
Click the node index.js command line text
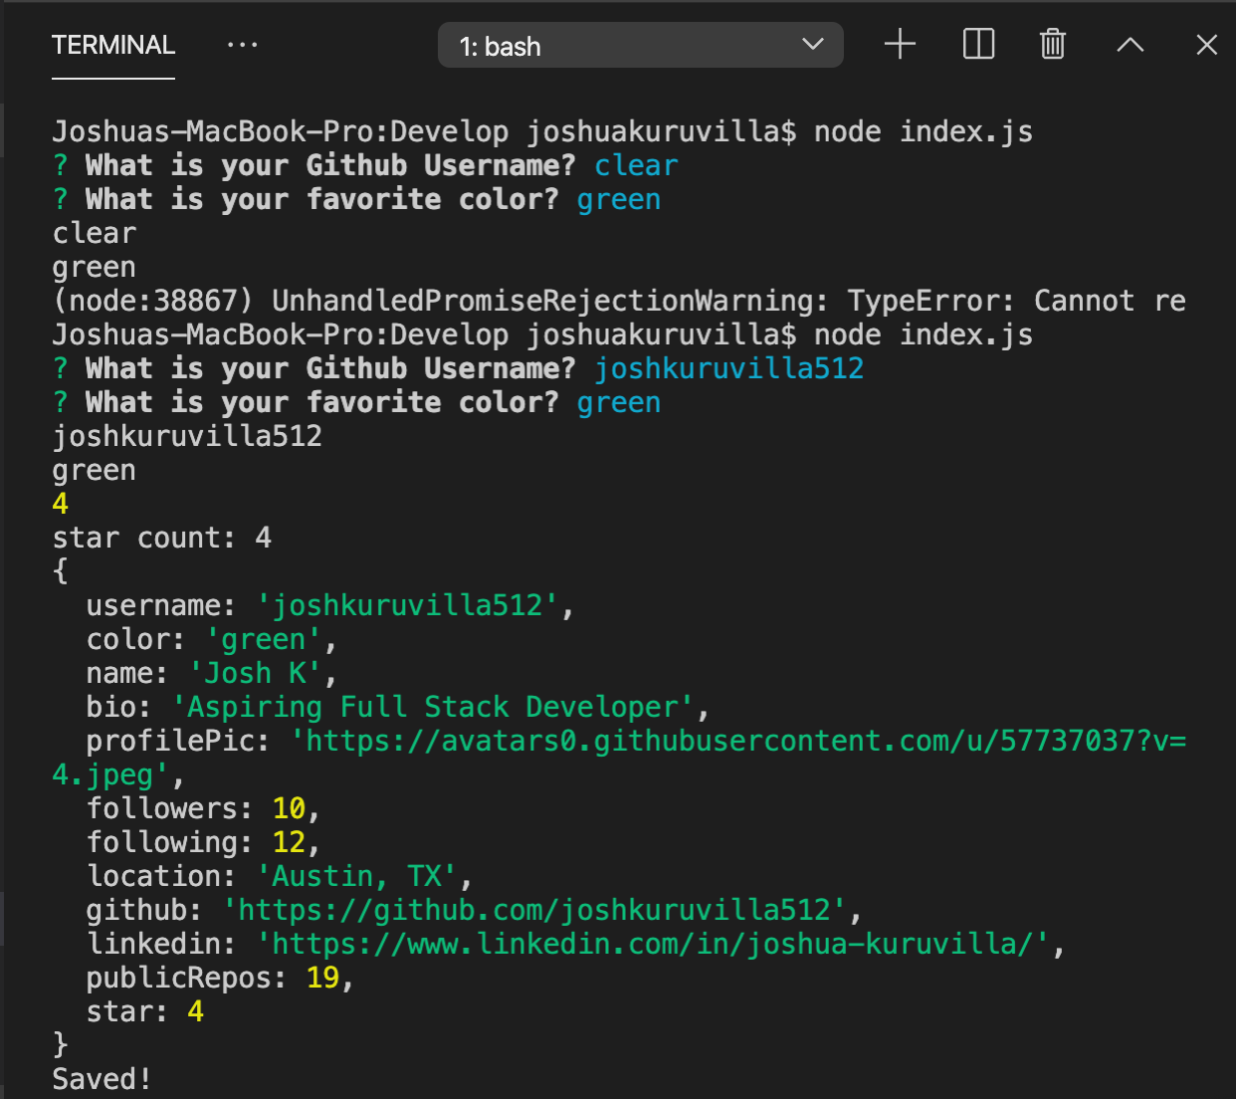click(x=919, y=130)
